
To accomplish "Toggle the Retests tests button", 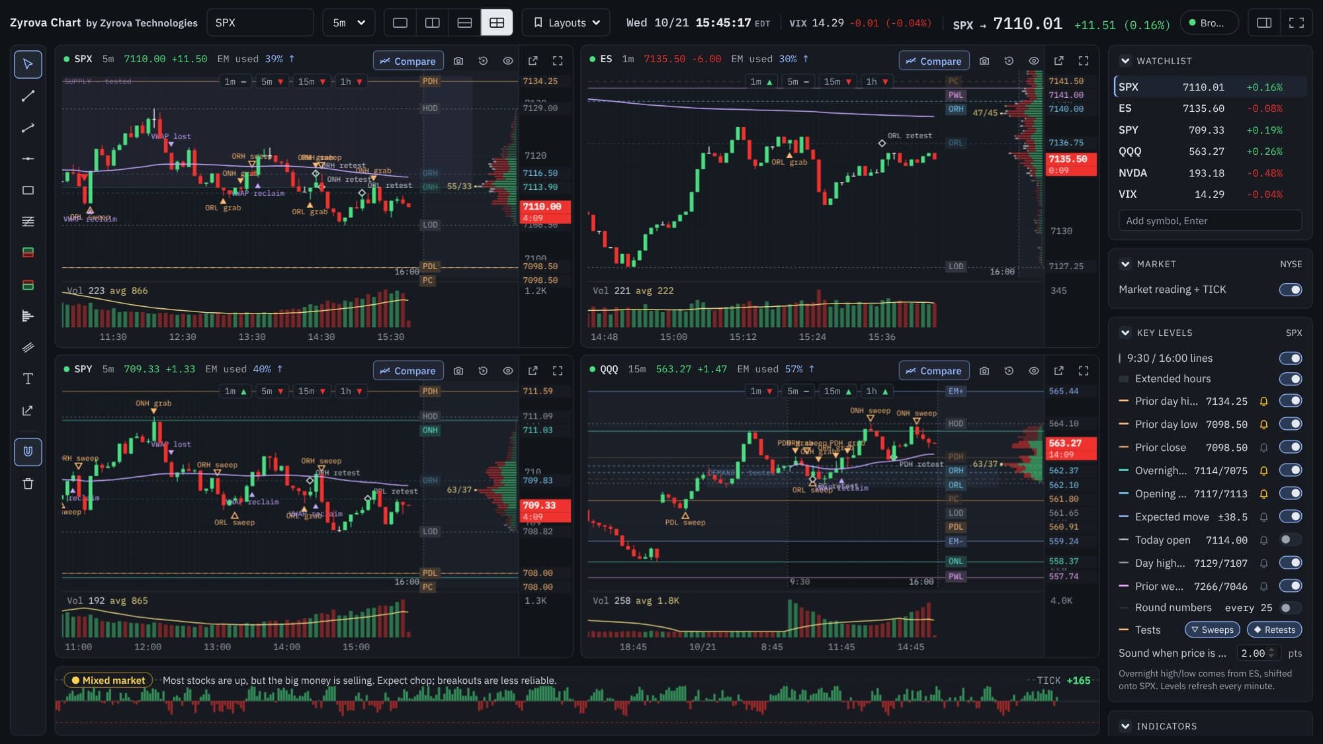I will click(1274, 630).
